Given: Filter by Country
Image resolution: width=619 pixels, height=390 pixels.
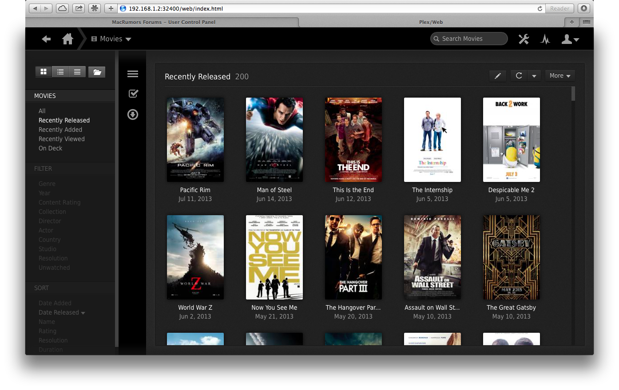Looking at the screenshot, I should 49,240.
